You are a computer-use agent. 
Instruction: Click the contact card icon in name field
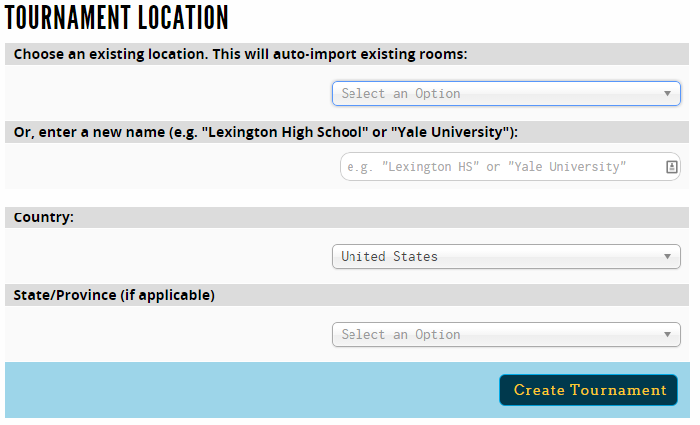672,167
